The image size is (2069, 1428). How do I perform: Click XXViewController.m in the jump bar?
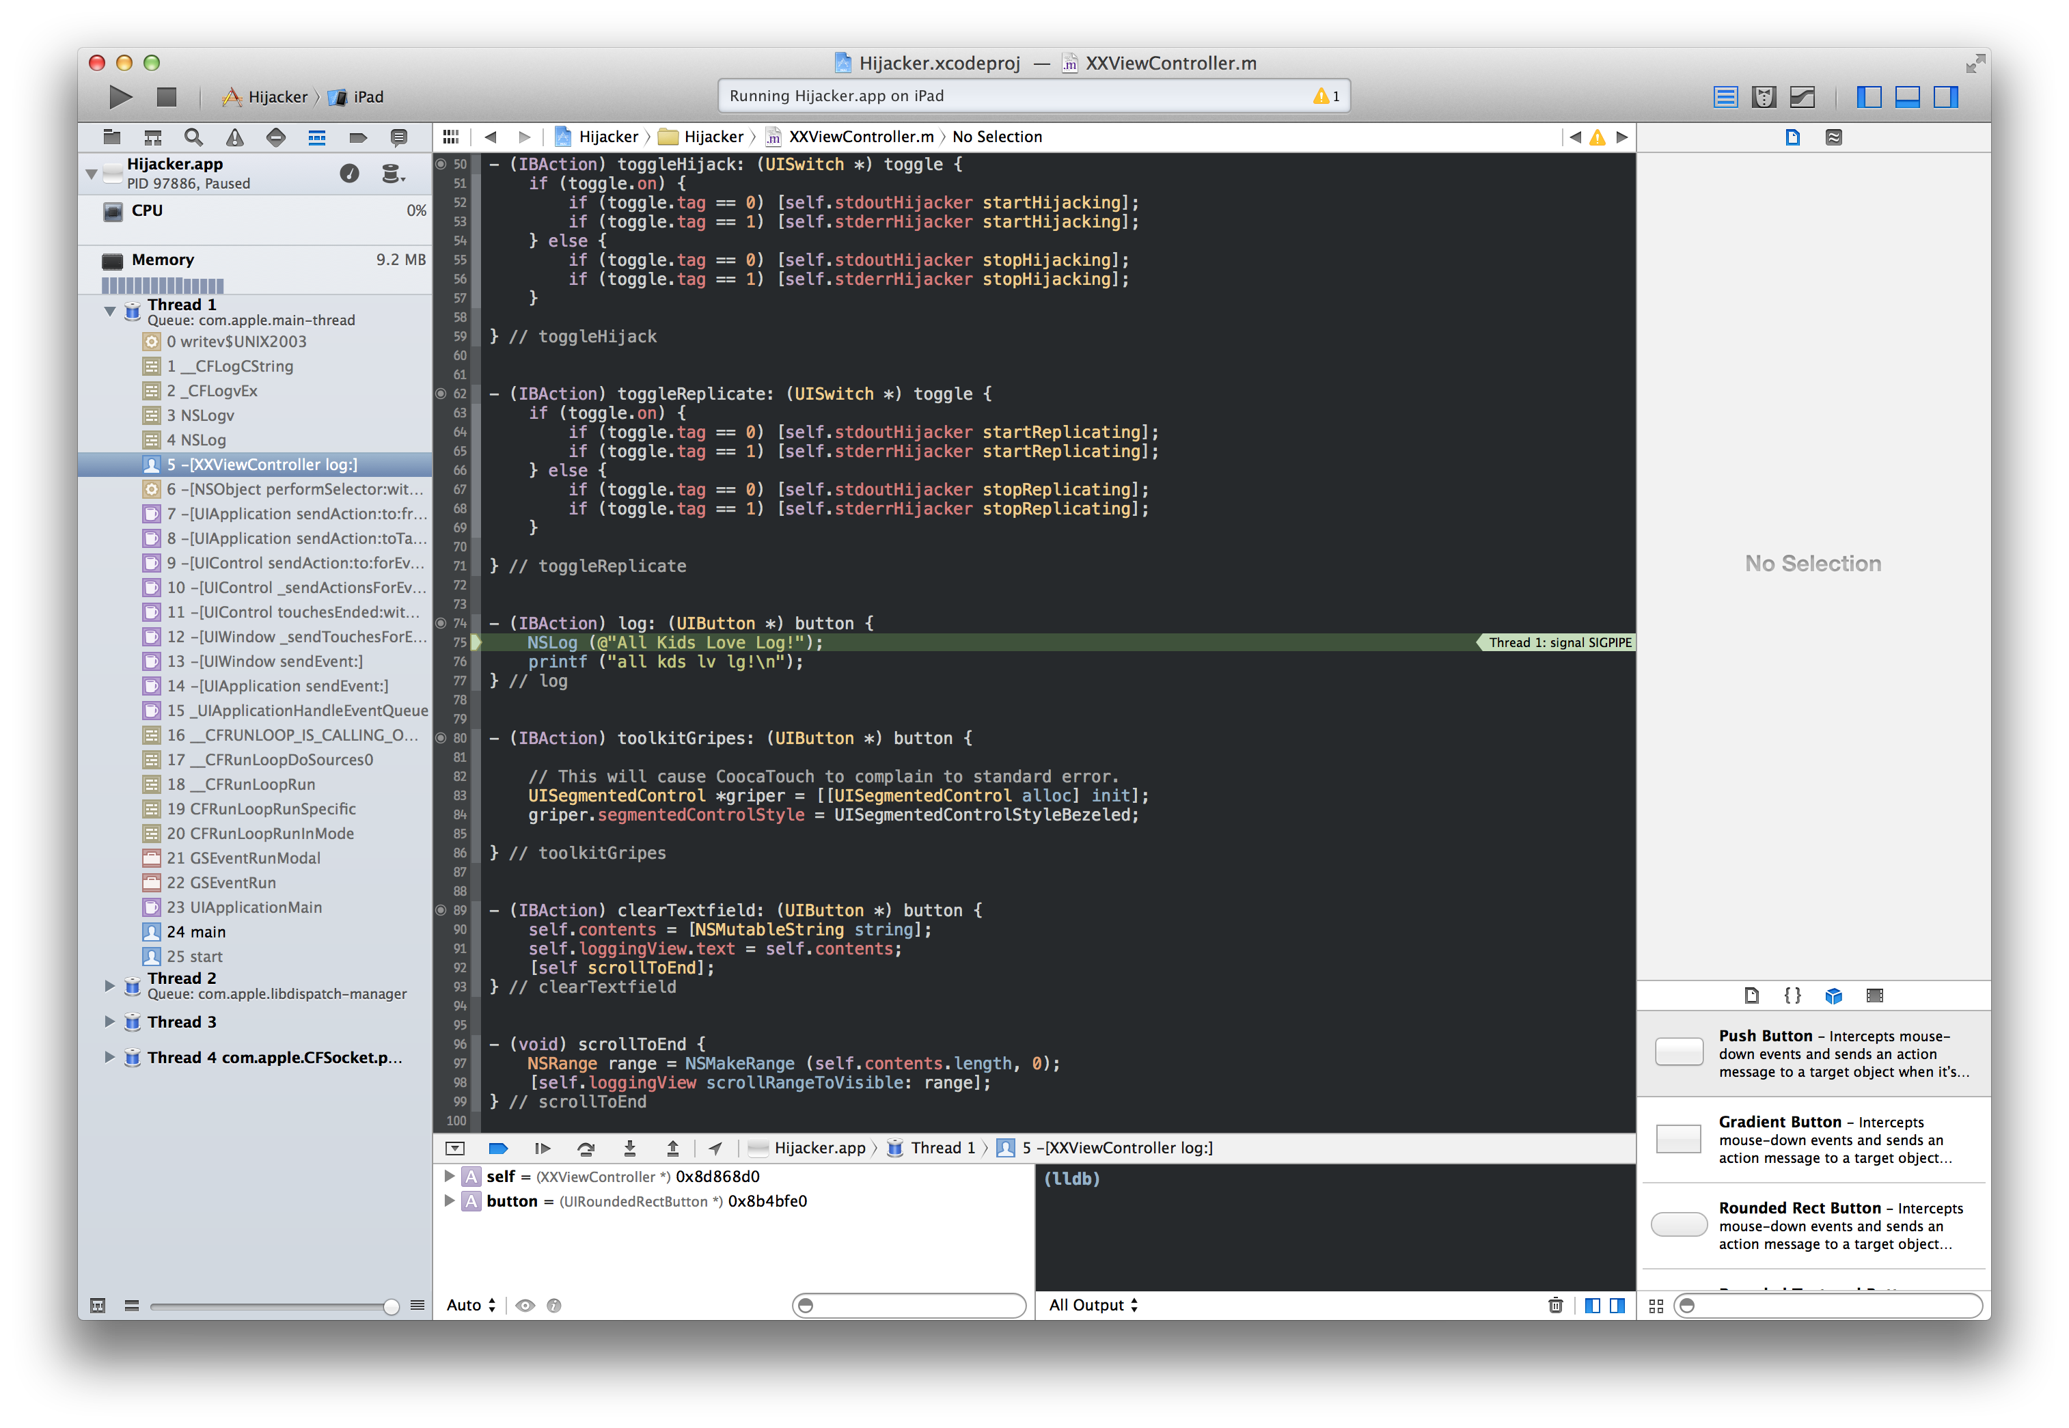(851, 137)
